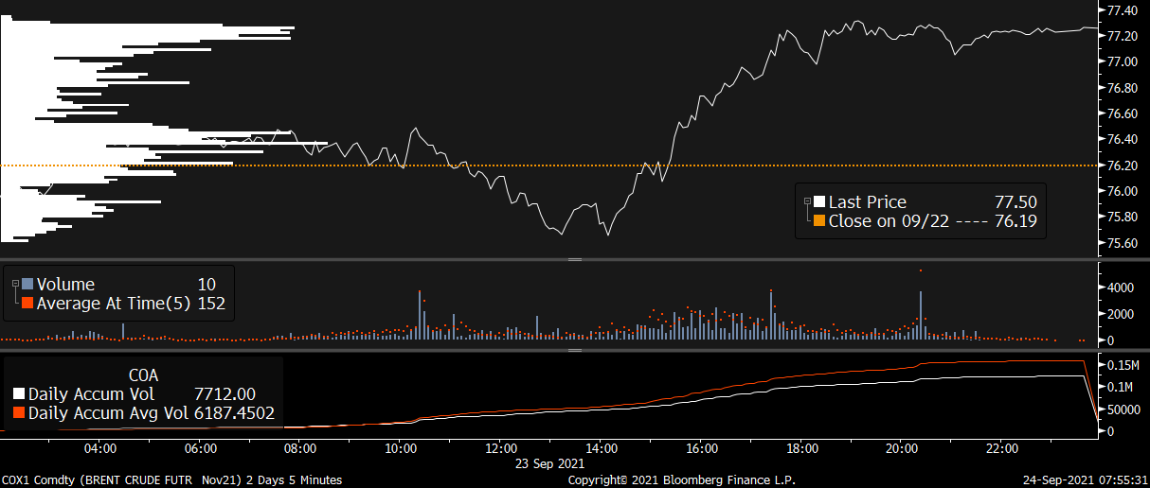The image size is (1150, 488).
Task: Click the 50000 axis label
Action: [1124, 409]
